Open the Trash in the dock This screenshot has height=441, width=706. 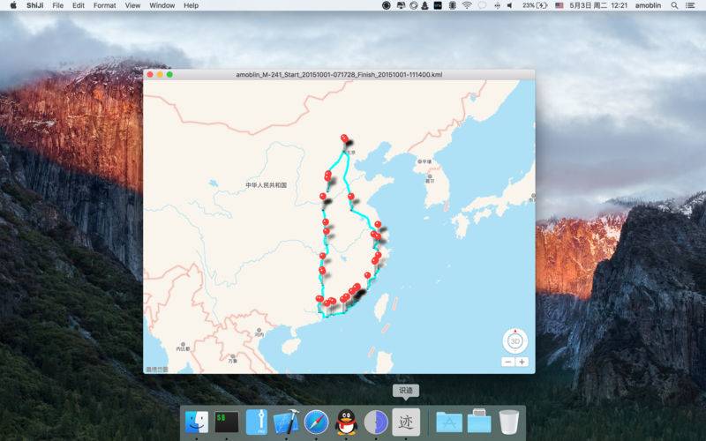(508, 422)
